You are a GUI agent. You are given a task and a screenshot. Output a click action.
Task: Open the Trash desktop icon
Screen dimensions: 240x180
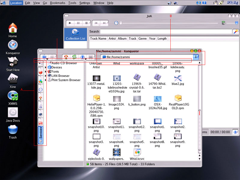pyautogui.click(x=13, y=132)
